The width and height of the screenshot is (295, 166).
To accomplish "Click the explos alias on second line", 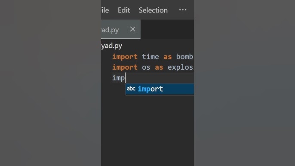I will (x=181, y=67).
